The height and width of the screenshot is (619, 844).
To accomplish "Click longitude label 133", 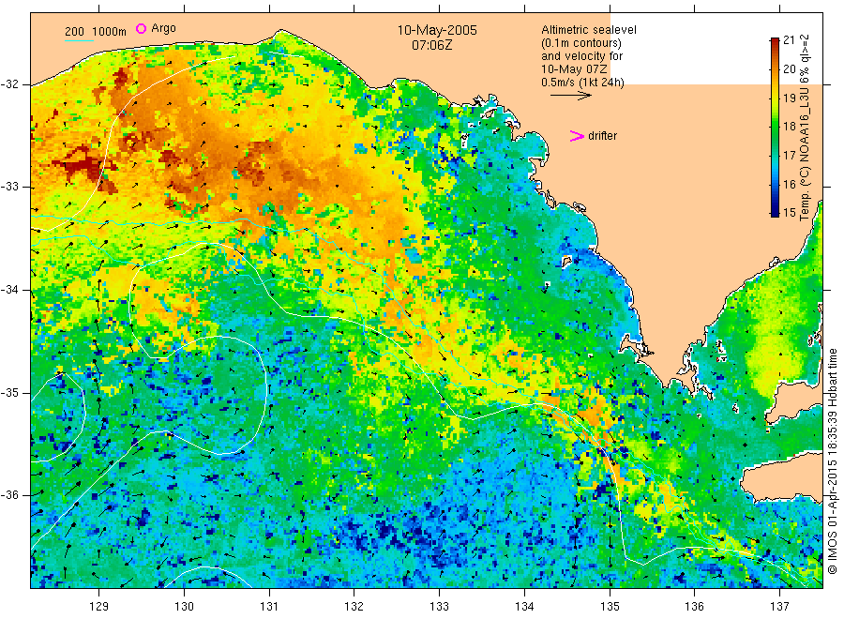I will (439, 607).
